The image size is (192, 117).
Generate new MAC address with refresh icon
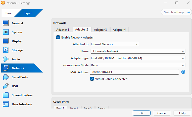click(183, 72)
